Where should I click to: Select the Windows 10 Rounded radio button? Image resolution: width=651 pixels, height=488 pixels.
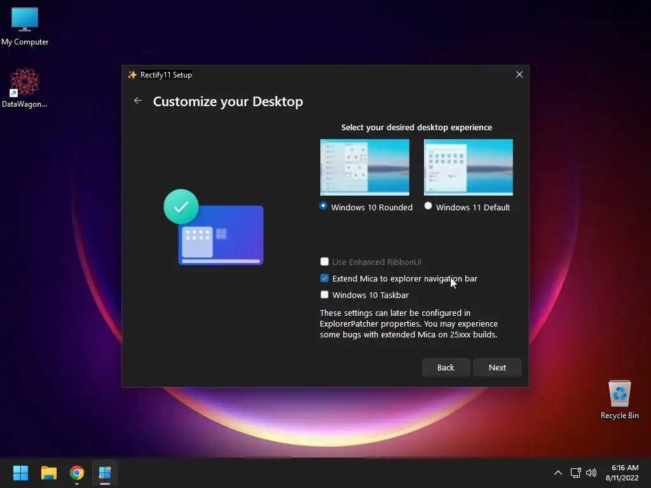[323, 207]
